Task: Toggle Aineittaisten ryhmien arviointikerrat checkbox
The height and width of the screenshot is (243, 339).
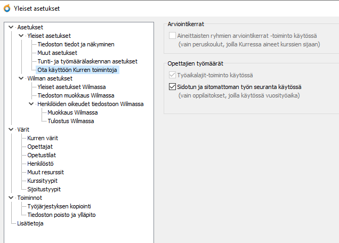Action: [172, 36]
